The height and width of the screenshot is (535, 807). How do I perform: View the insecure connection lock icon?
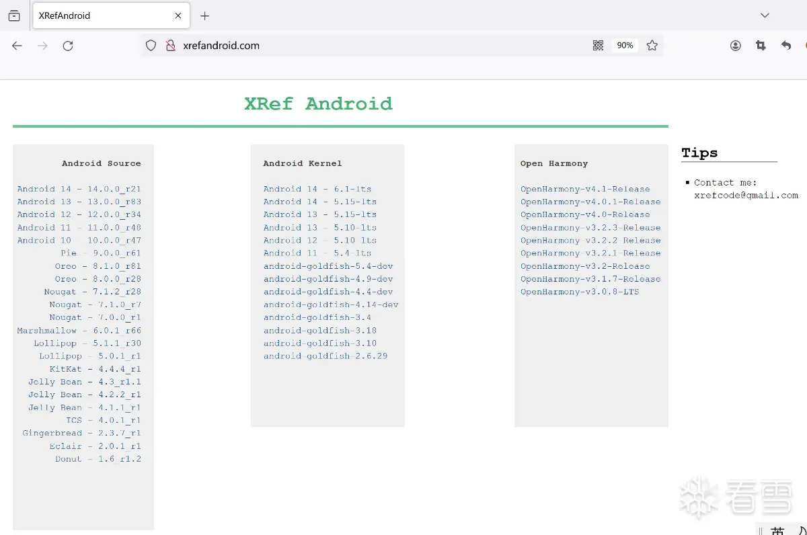click(170, 46)
